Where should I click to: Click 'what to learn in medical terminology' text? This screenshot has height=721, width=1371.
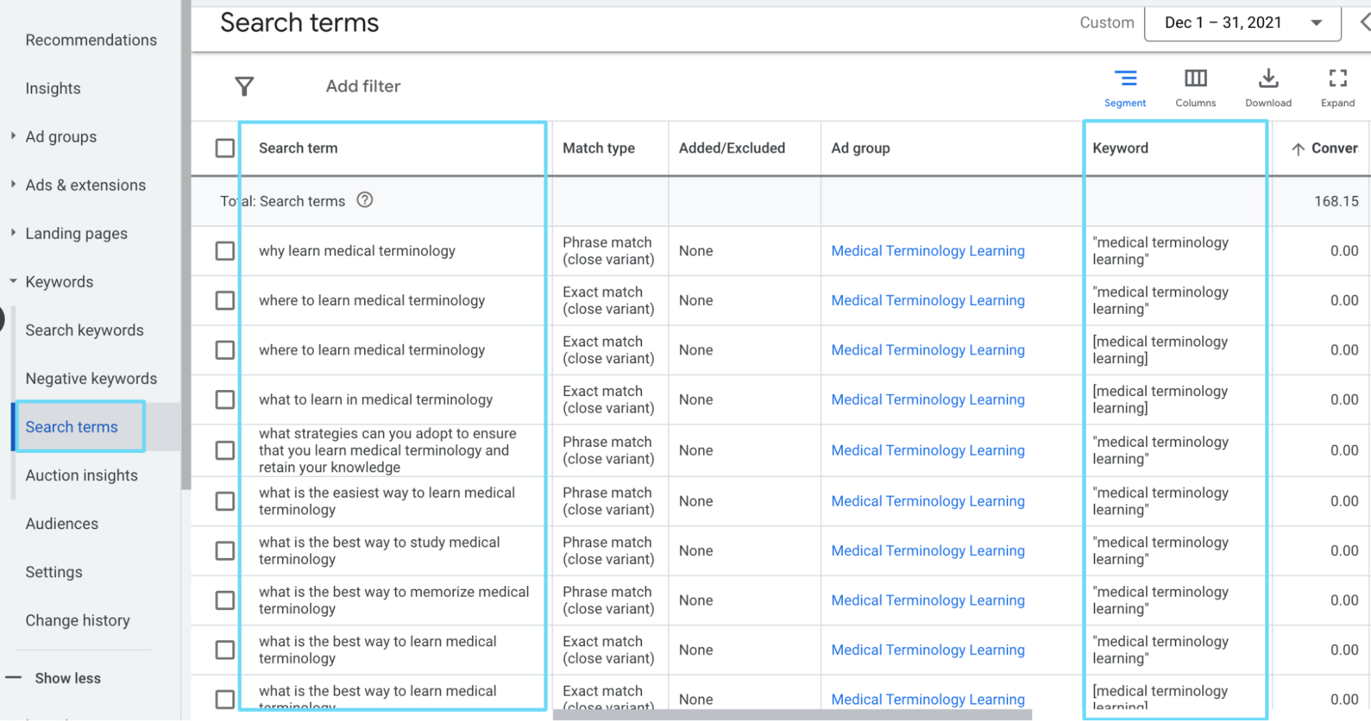coord(375,400)
